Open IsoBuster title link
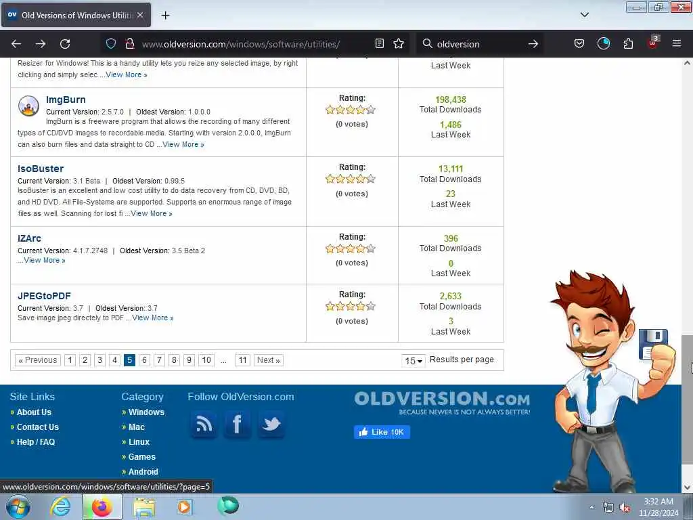The image size is (693, 520). click(x=41, y=169)
